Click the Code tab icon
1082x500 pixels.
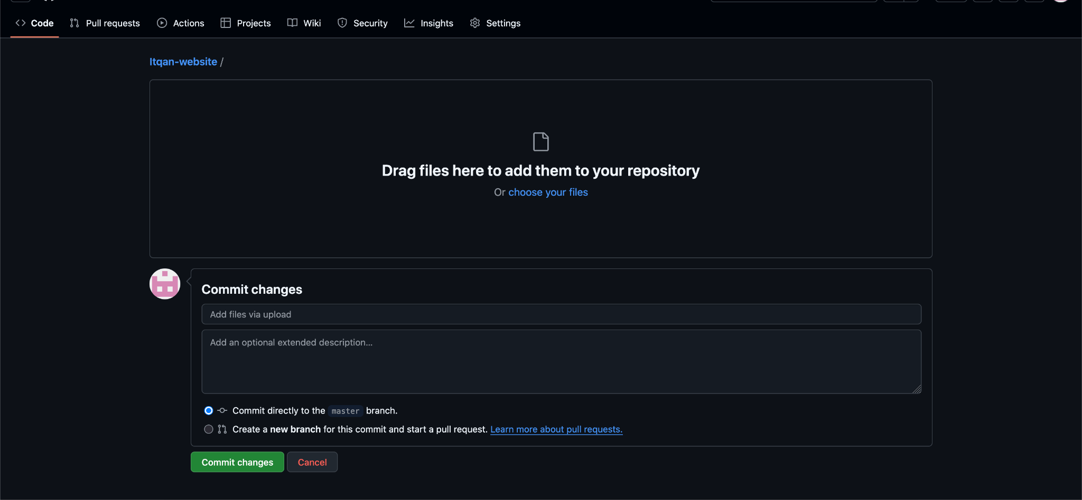pos(21,23)
